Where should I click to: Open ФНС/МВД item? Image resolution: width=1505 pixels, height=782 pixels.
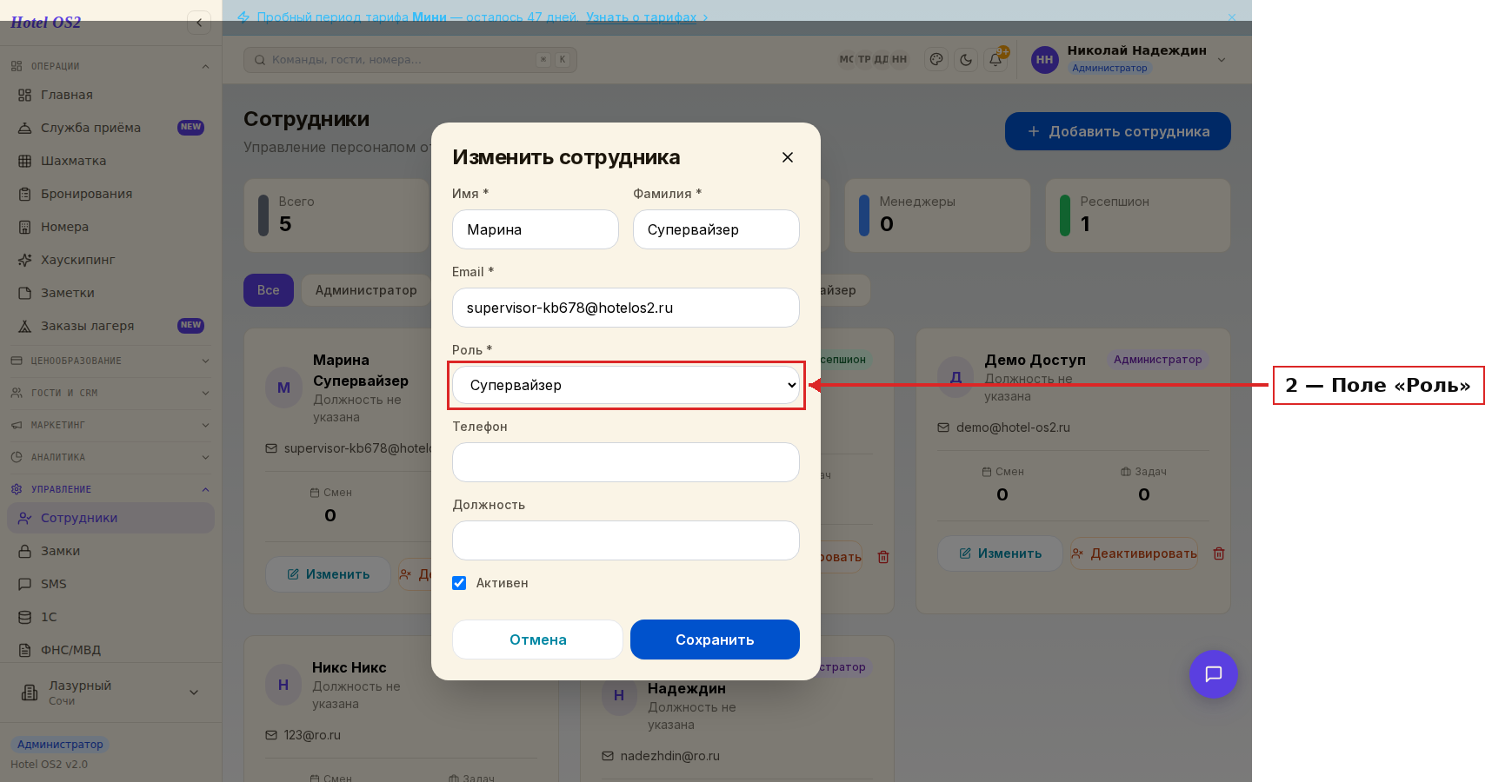[x=110, y=650]
